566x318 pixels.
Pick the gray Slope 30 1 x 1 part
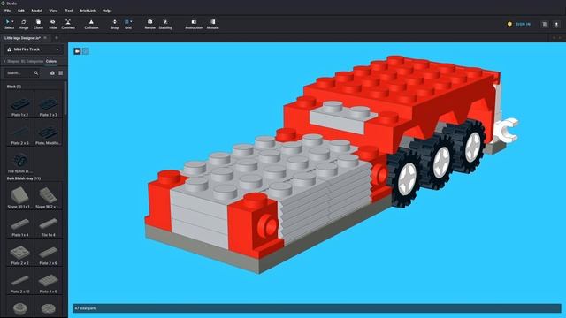coord(19,196)
